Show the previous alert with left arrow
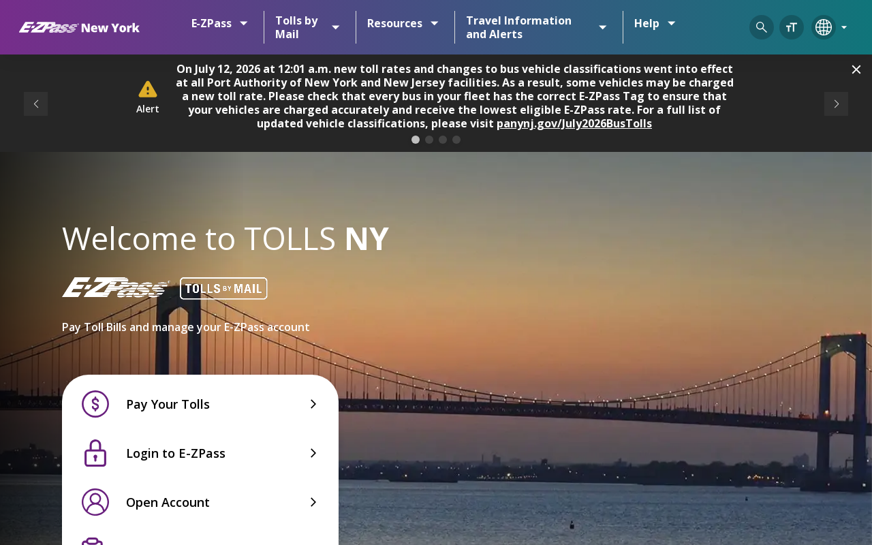The width and height of the screenshot is (872, 545). (x=35, y=104)
